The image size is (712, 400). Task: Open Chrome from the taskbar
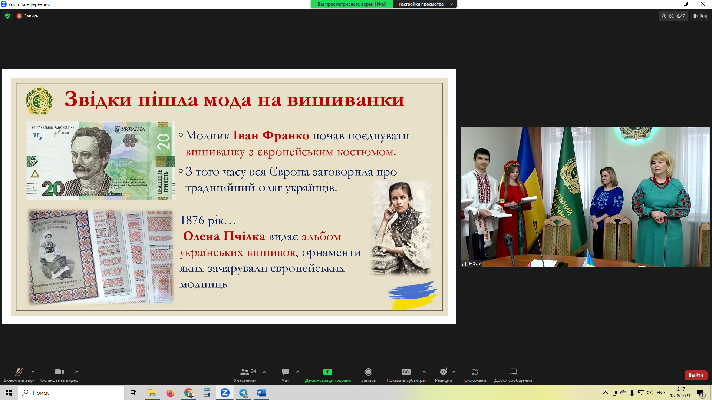189,393
